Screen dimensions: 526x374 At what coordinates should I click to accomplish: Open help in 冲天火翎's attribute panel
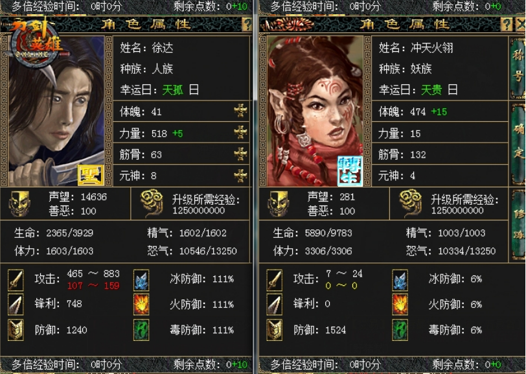(x=506, y=24)
